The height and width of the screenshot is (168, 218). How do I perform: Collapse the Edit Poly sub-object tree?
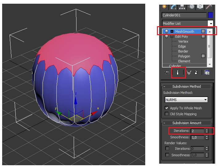pyautogui.click(x=172, y=36)
